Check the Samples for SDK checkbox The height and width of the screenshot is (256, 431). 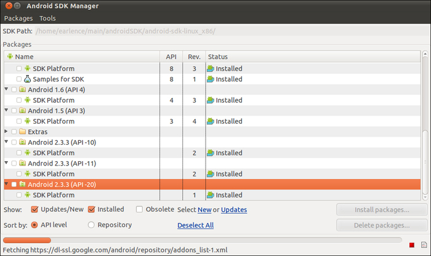coord(19,79)
